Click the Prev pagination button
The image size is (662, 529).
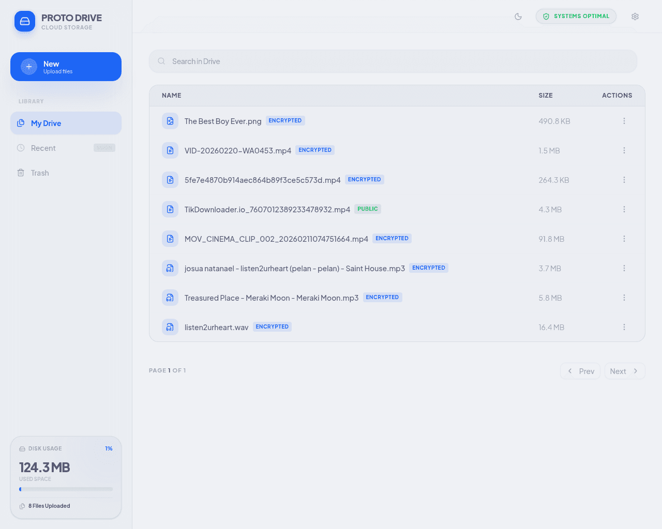(580, 371)
